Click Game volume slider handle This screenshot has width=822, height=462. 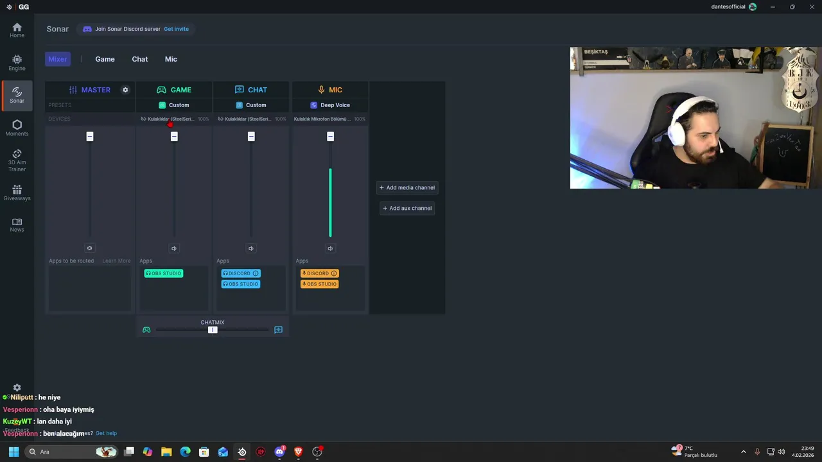[174, 137]
